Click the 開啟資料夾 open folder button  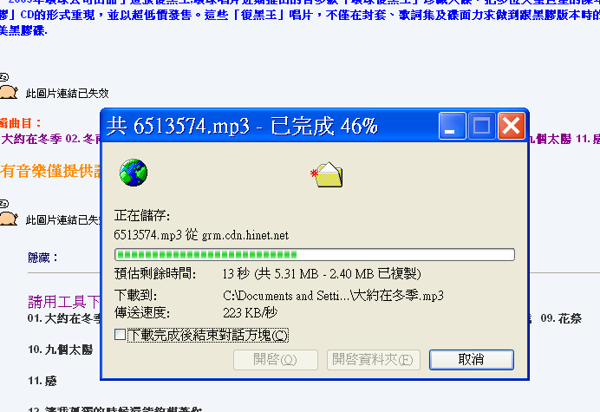[x=374, y=360]
